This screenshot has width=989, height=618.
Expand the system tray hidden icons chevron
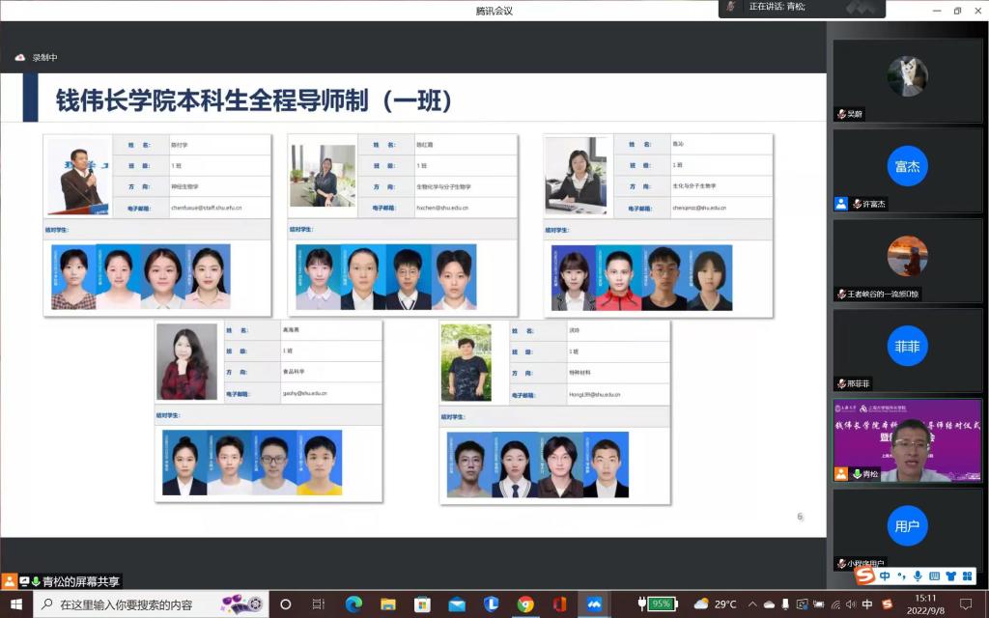click(753, 604)
